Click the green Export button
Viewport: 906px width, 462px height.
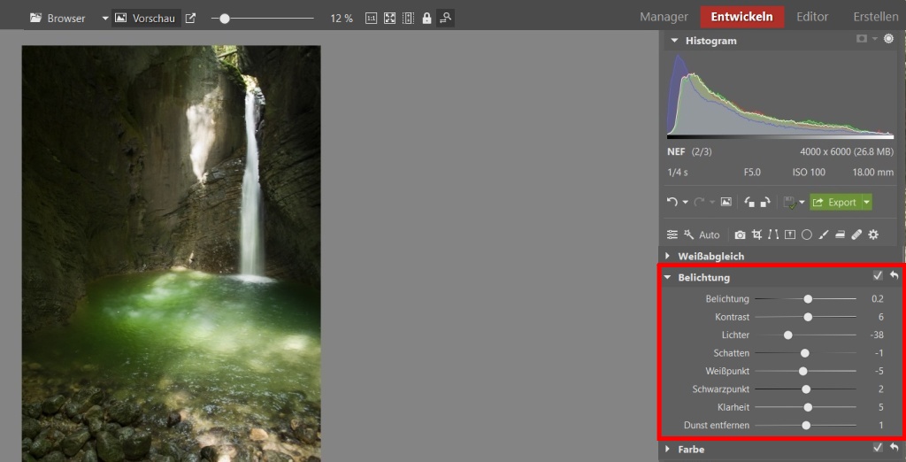point(834,202)
